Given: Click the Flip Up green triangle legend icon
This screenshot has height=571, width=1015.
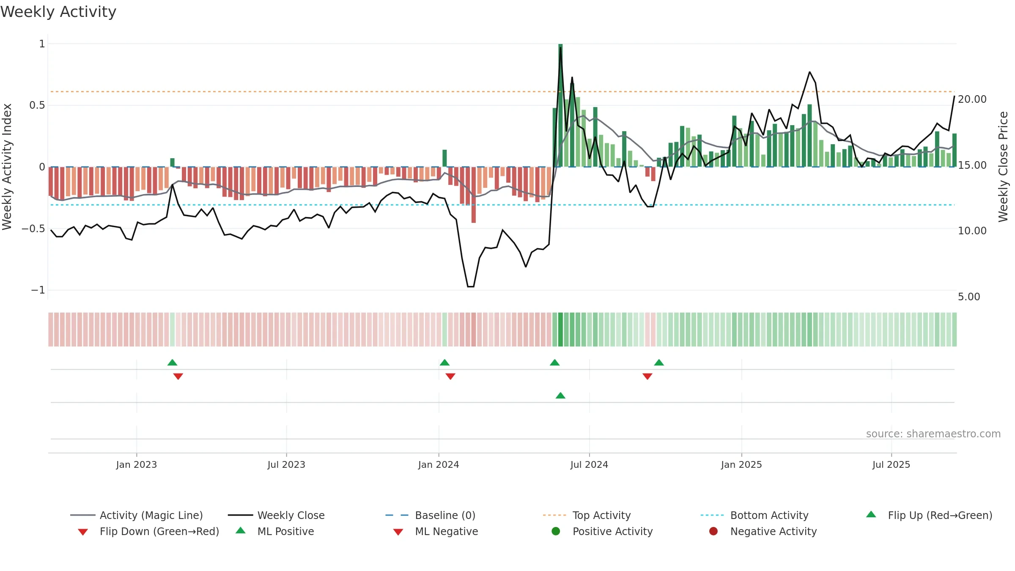Looking at the screenshot, I should (871, 514).
